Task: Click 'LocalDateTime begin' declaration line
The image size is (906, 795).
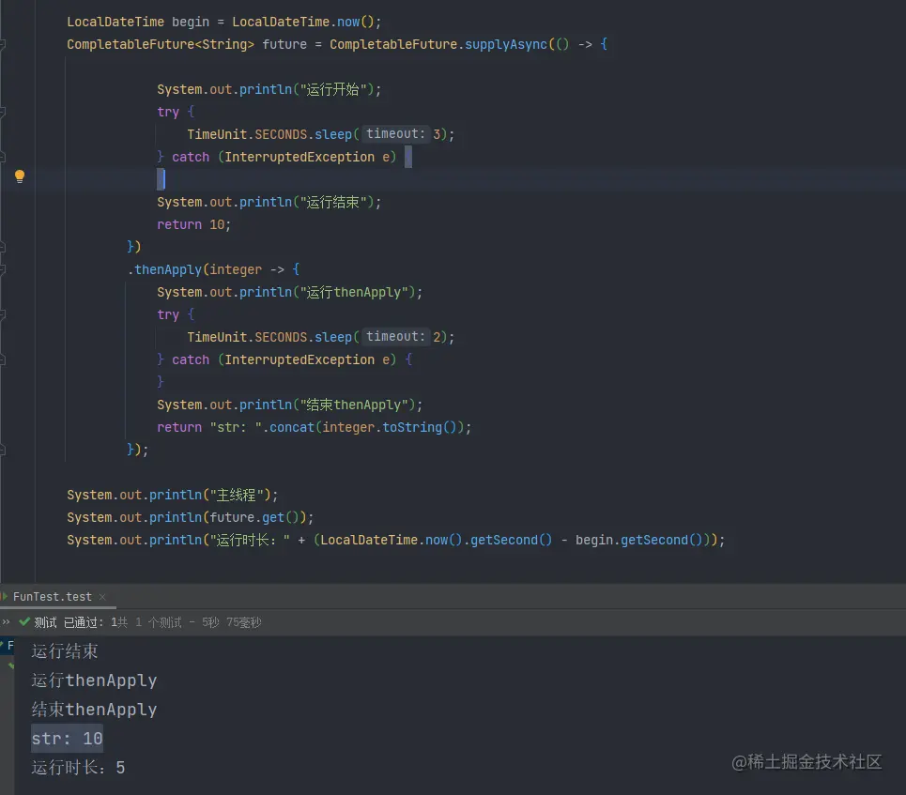Action: 224,22
